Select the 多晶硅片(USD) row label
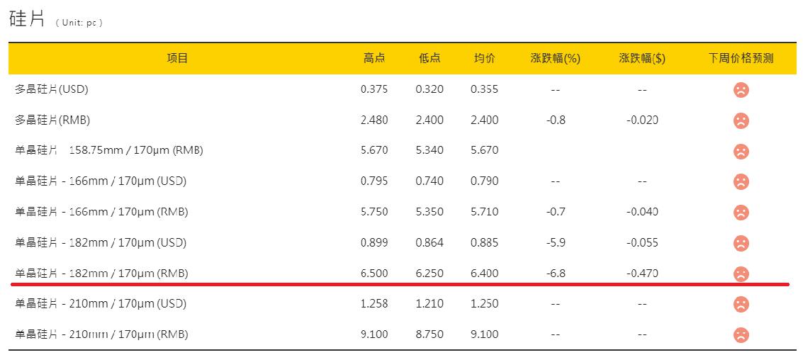The height and width of the screenshot is (355, 803). click(52, 89)
